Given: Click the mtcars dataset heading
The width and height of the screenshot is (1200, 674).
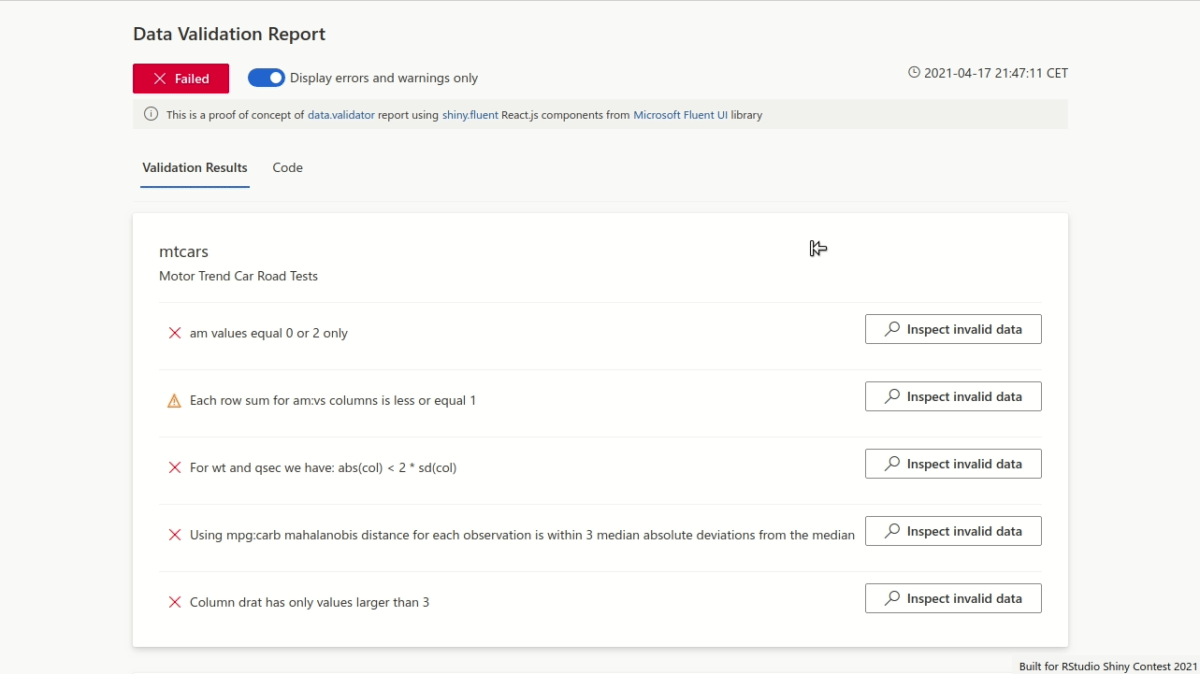Looking at the screenshot, I should tap(183, 251).
